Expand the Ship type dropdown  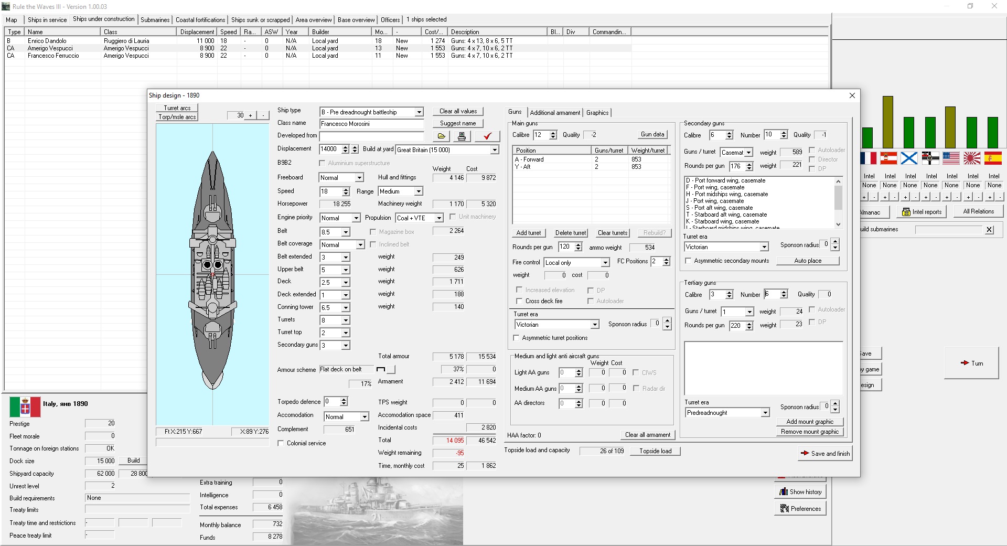pos(419,112)
